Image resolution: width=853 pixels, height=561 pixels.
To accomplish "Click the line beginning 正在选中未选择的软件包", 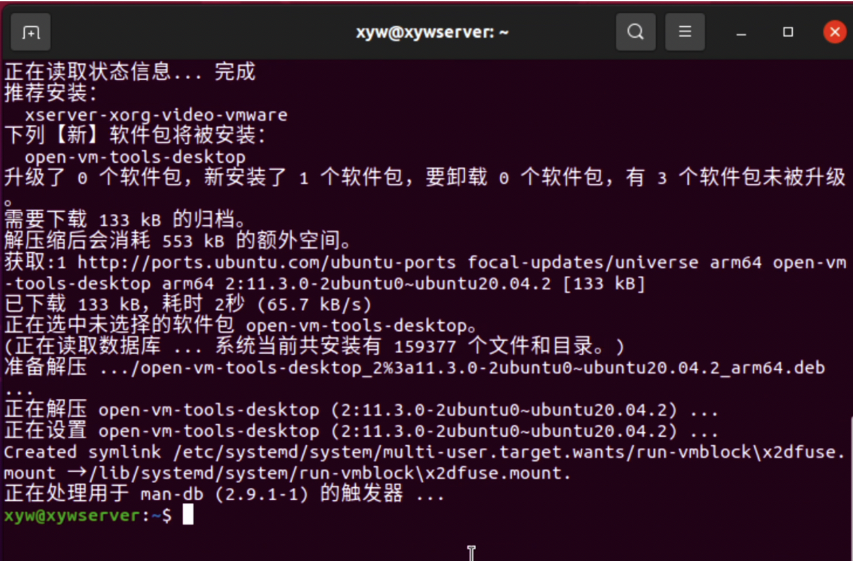I will click(x=241, y=325).
